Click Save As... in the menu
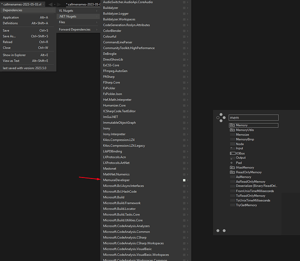The image size is (300, 261). click(28, 36)
